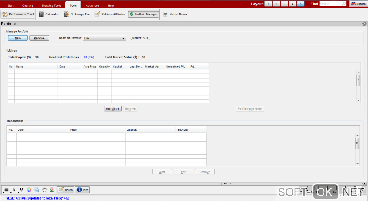This screenshot has width=368, height=201.
Task: Click Remove below the Holdings table
Action: (130, 109)
